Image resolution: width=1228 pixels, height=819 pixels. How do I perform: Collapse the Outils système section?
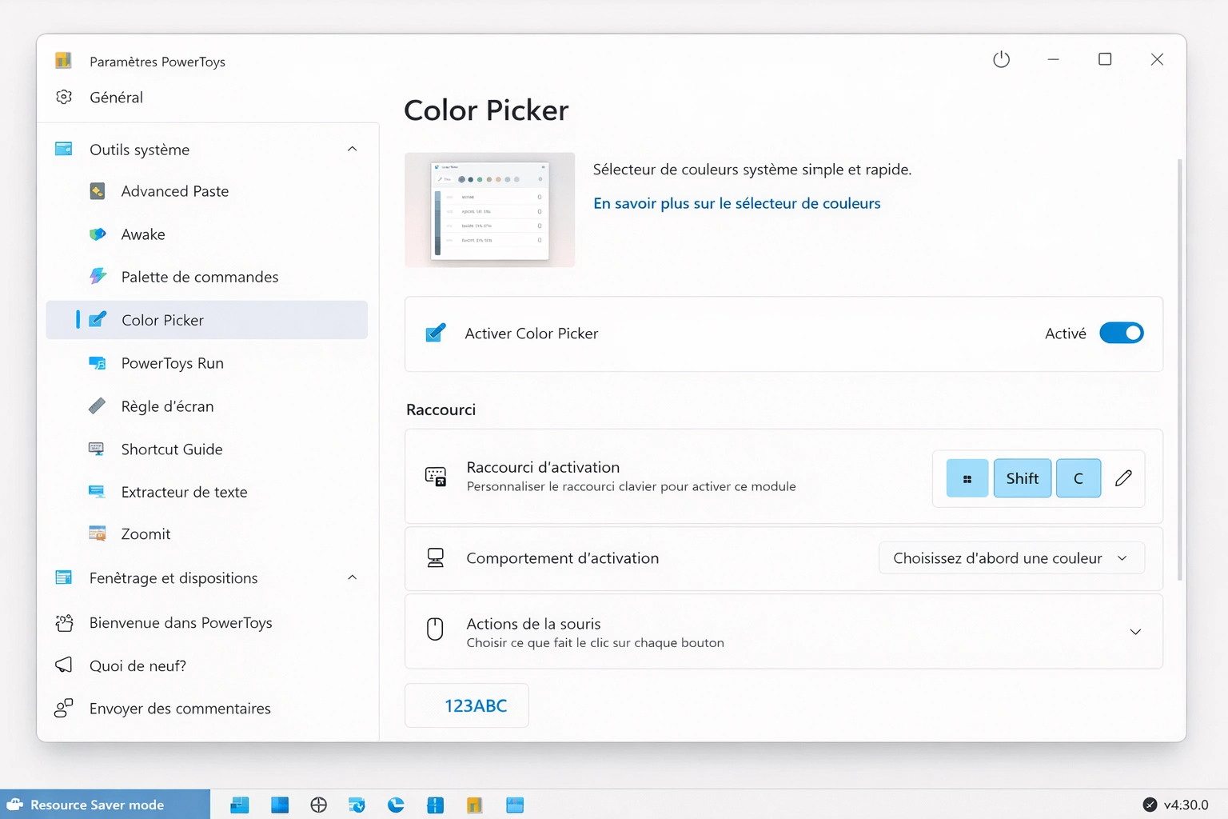pyautogui.click(x=352, y=149)
